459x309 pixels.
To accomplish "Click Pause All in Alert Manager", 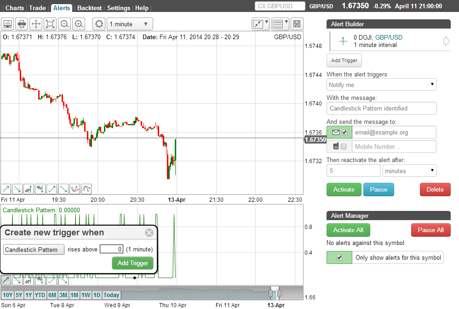I will (x=430, y=230).
